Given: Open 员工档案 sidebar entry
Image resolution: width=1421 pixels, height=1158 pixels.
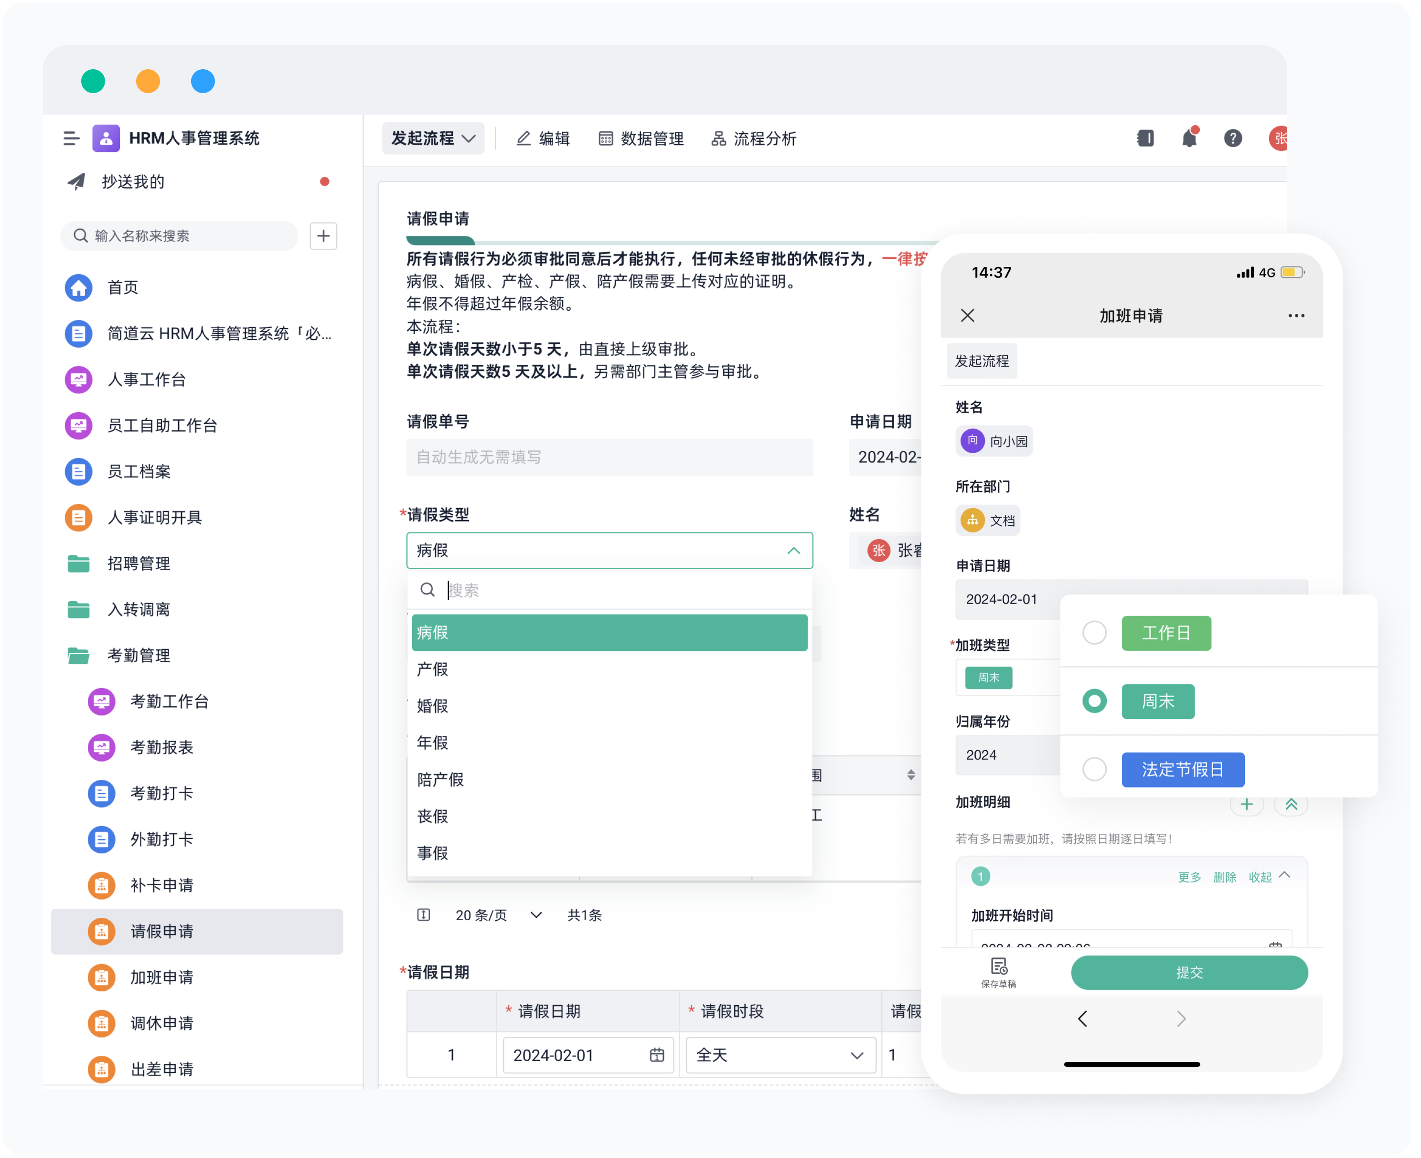Looking at the screenshot, I should point(138,472).
